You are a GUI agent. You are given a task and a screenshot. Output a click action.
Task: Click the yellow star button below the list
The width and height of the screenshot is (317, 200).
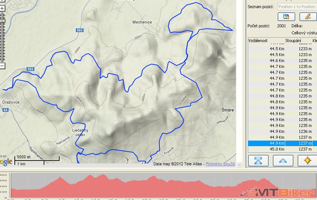pyautogui.click(x=307, y=161)
